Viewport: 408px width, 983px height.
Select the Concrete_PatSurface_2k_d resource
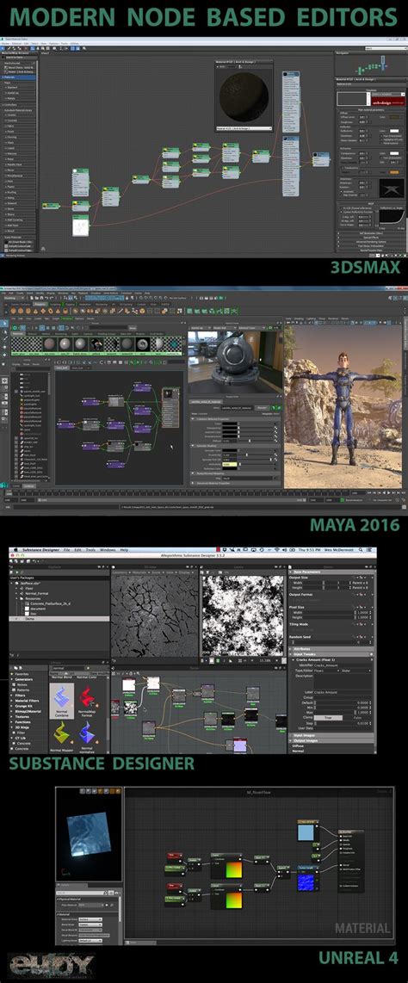click(x=50, y=603)
